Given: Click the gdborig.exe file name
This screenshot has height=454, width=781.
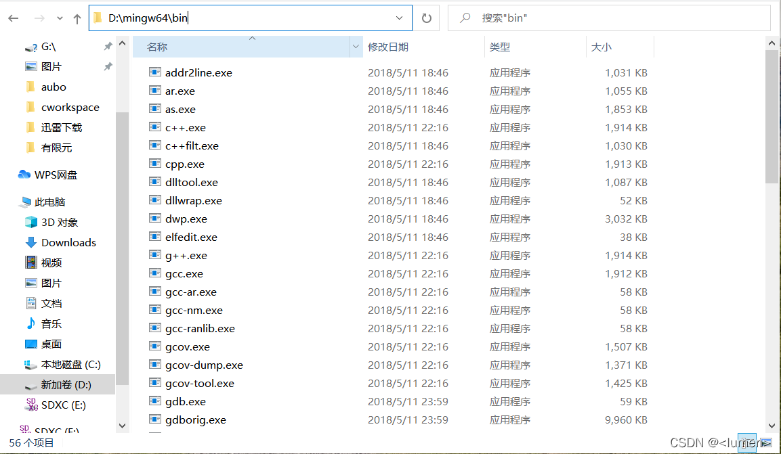Looking at the screenshot, I should point(196,419).
